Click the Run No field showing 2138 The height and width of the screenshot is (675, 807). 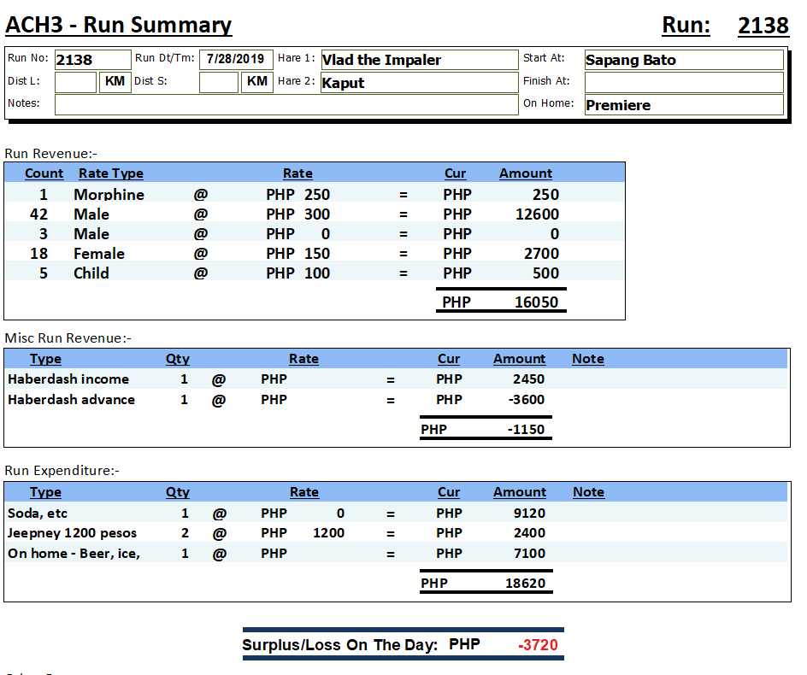click(91, 60)
